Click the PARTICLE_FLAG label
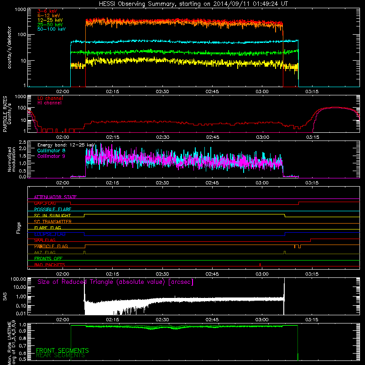Image resolution: width=365 pixels, height=365 pixels. coord(51,246)
